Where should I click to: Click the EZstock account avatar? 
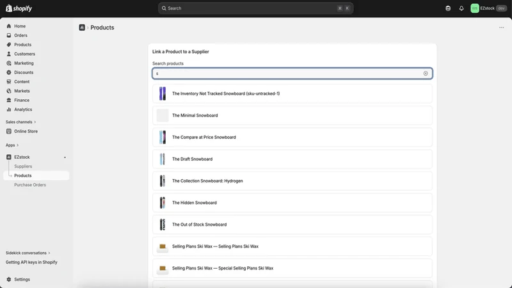(x=475, y=8)
